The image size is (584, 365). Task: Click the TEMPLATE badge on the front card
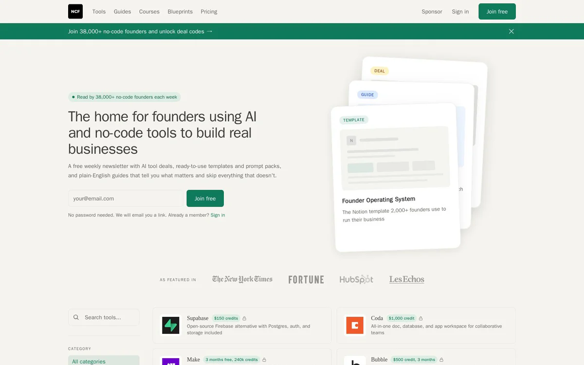point(354,120)
